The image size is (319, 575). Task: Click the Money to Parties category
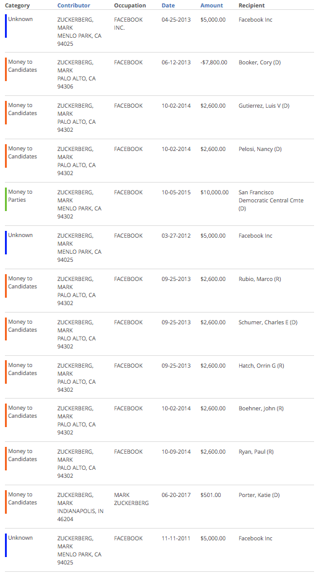point(20,196)
